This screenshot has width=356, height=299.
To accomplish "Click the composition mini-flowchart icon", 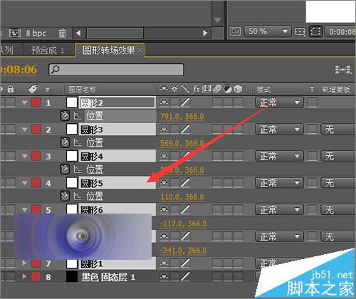I will [x=343, y=70].
